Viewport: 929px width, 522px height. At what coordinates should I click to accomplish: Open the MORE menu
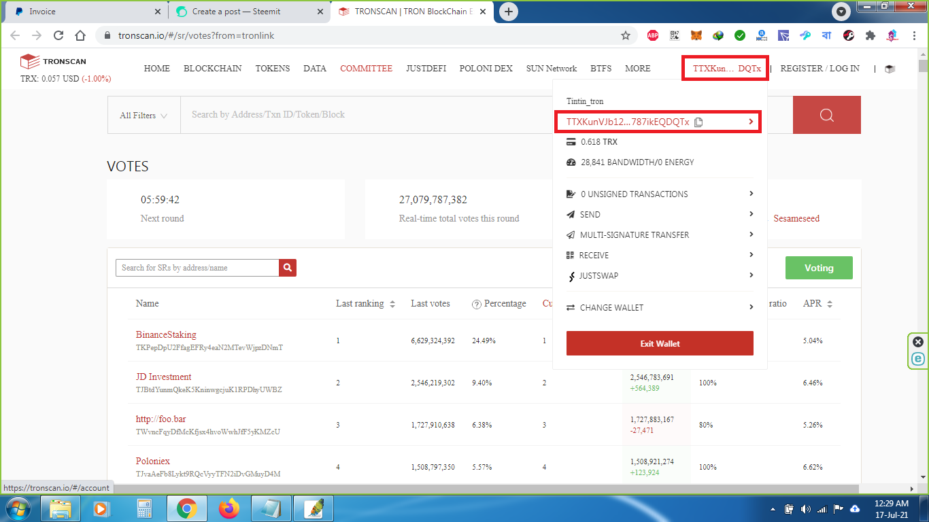(x=638, y=69)
